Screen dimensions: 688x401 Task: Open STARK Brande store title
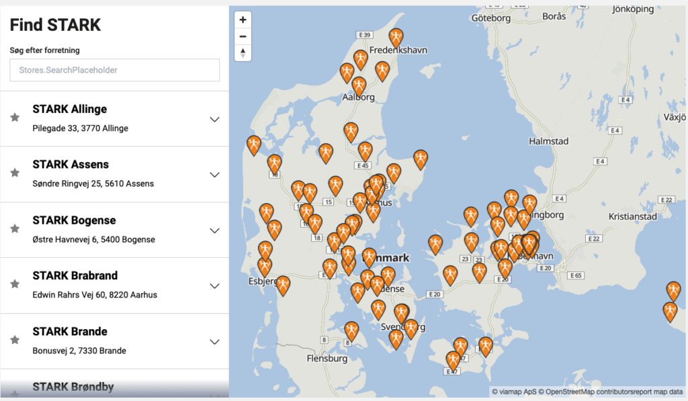[70, 331]
